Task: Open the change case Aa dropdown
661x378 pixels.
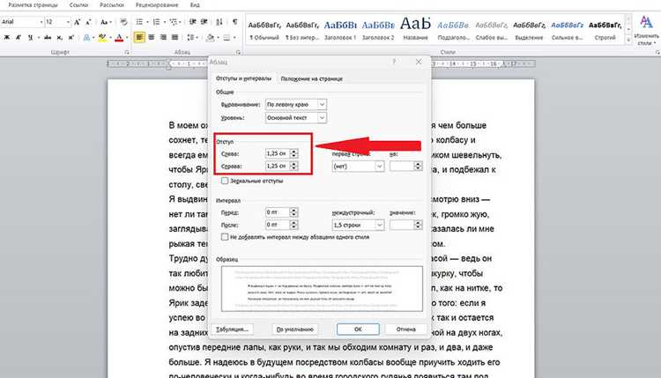Action: click(x=106, y=22)
